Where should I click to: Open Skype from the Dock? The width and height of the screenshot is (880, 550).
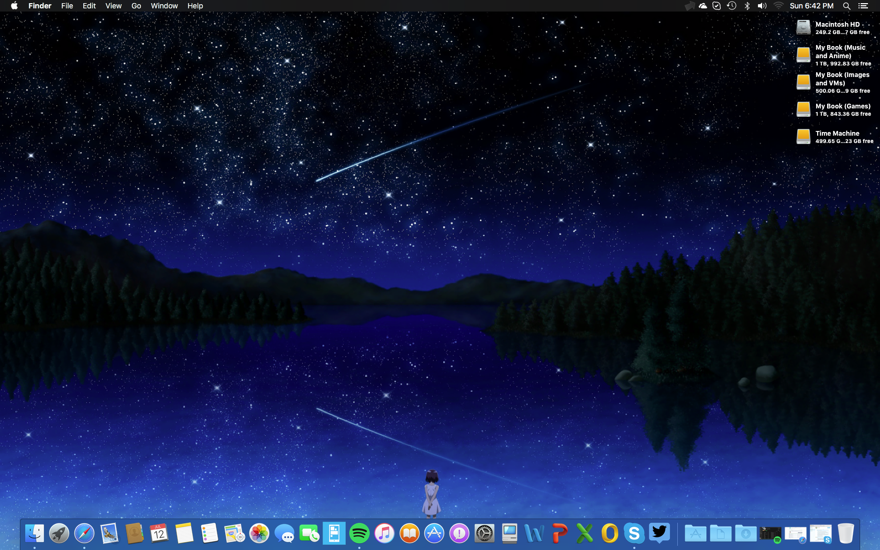(634, 533)
